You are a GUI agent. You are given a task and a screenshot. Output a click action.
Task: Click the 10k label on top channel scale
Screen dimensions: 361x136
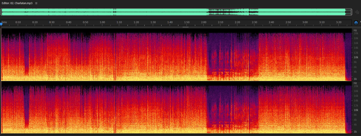[x=356, y=57]
